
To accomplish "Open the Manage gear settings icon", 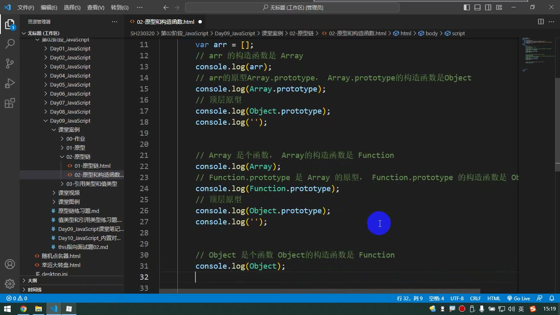I will point(10,284).
